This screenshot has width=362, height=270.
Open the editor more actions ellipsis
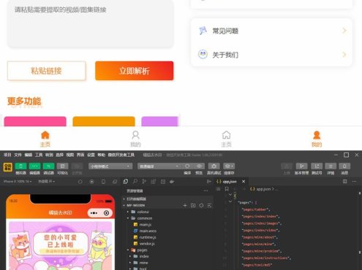tap(354, 182)
